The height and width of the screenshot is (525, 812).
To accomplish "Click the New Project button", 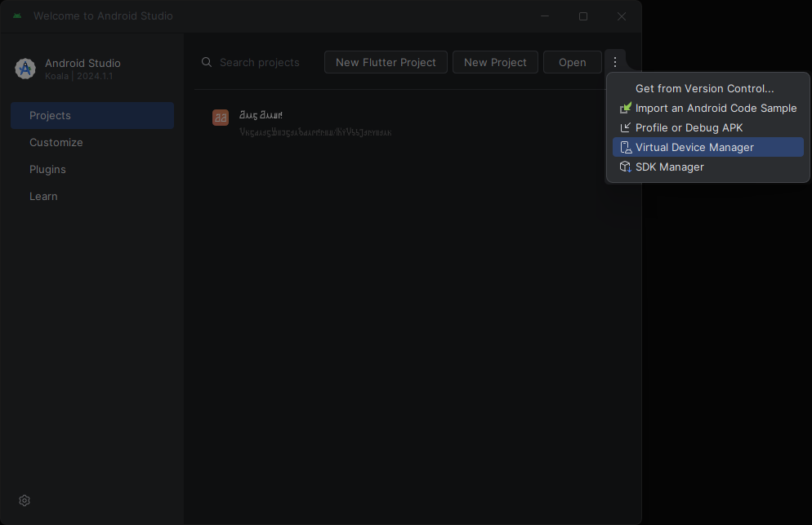I will tap(495, 62).
